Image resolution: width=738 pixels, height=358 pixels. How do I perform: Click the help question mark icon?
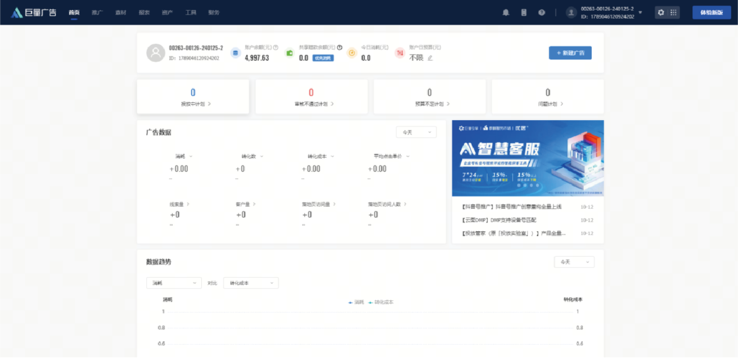(x=542, y=12)
